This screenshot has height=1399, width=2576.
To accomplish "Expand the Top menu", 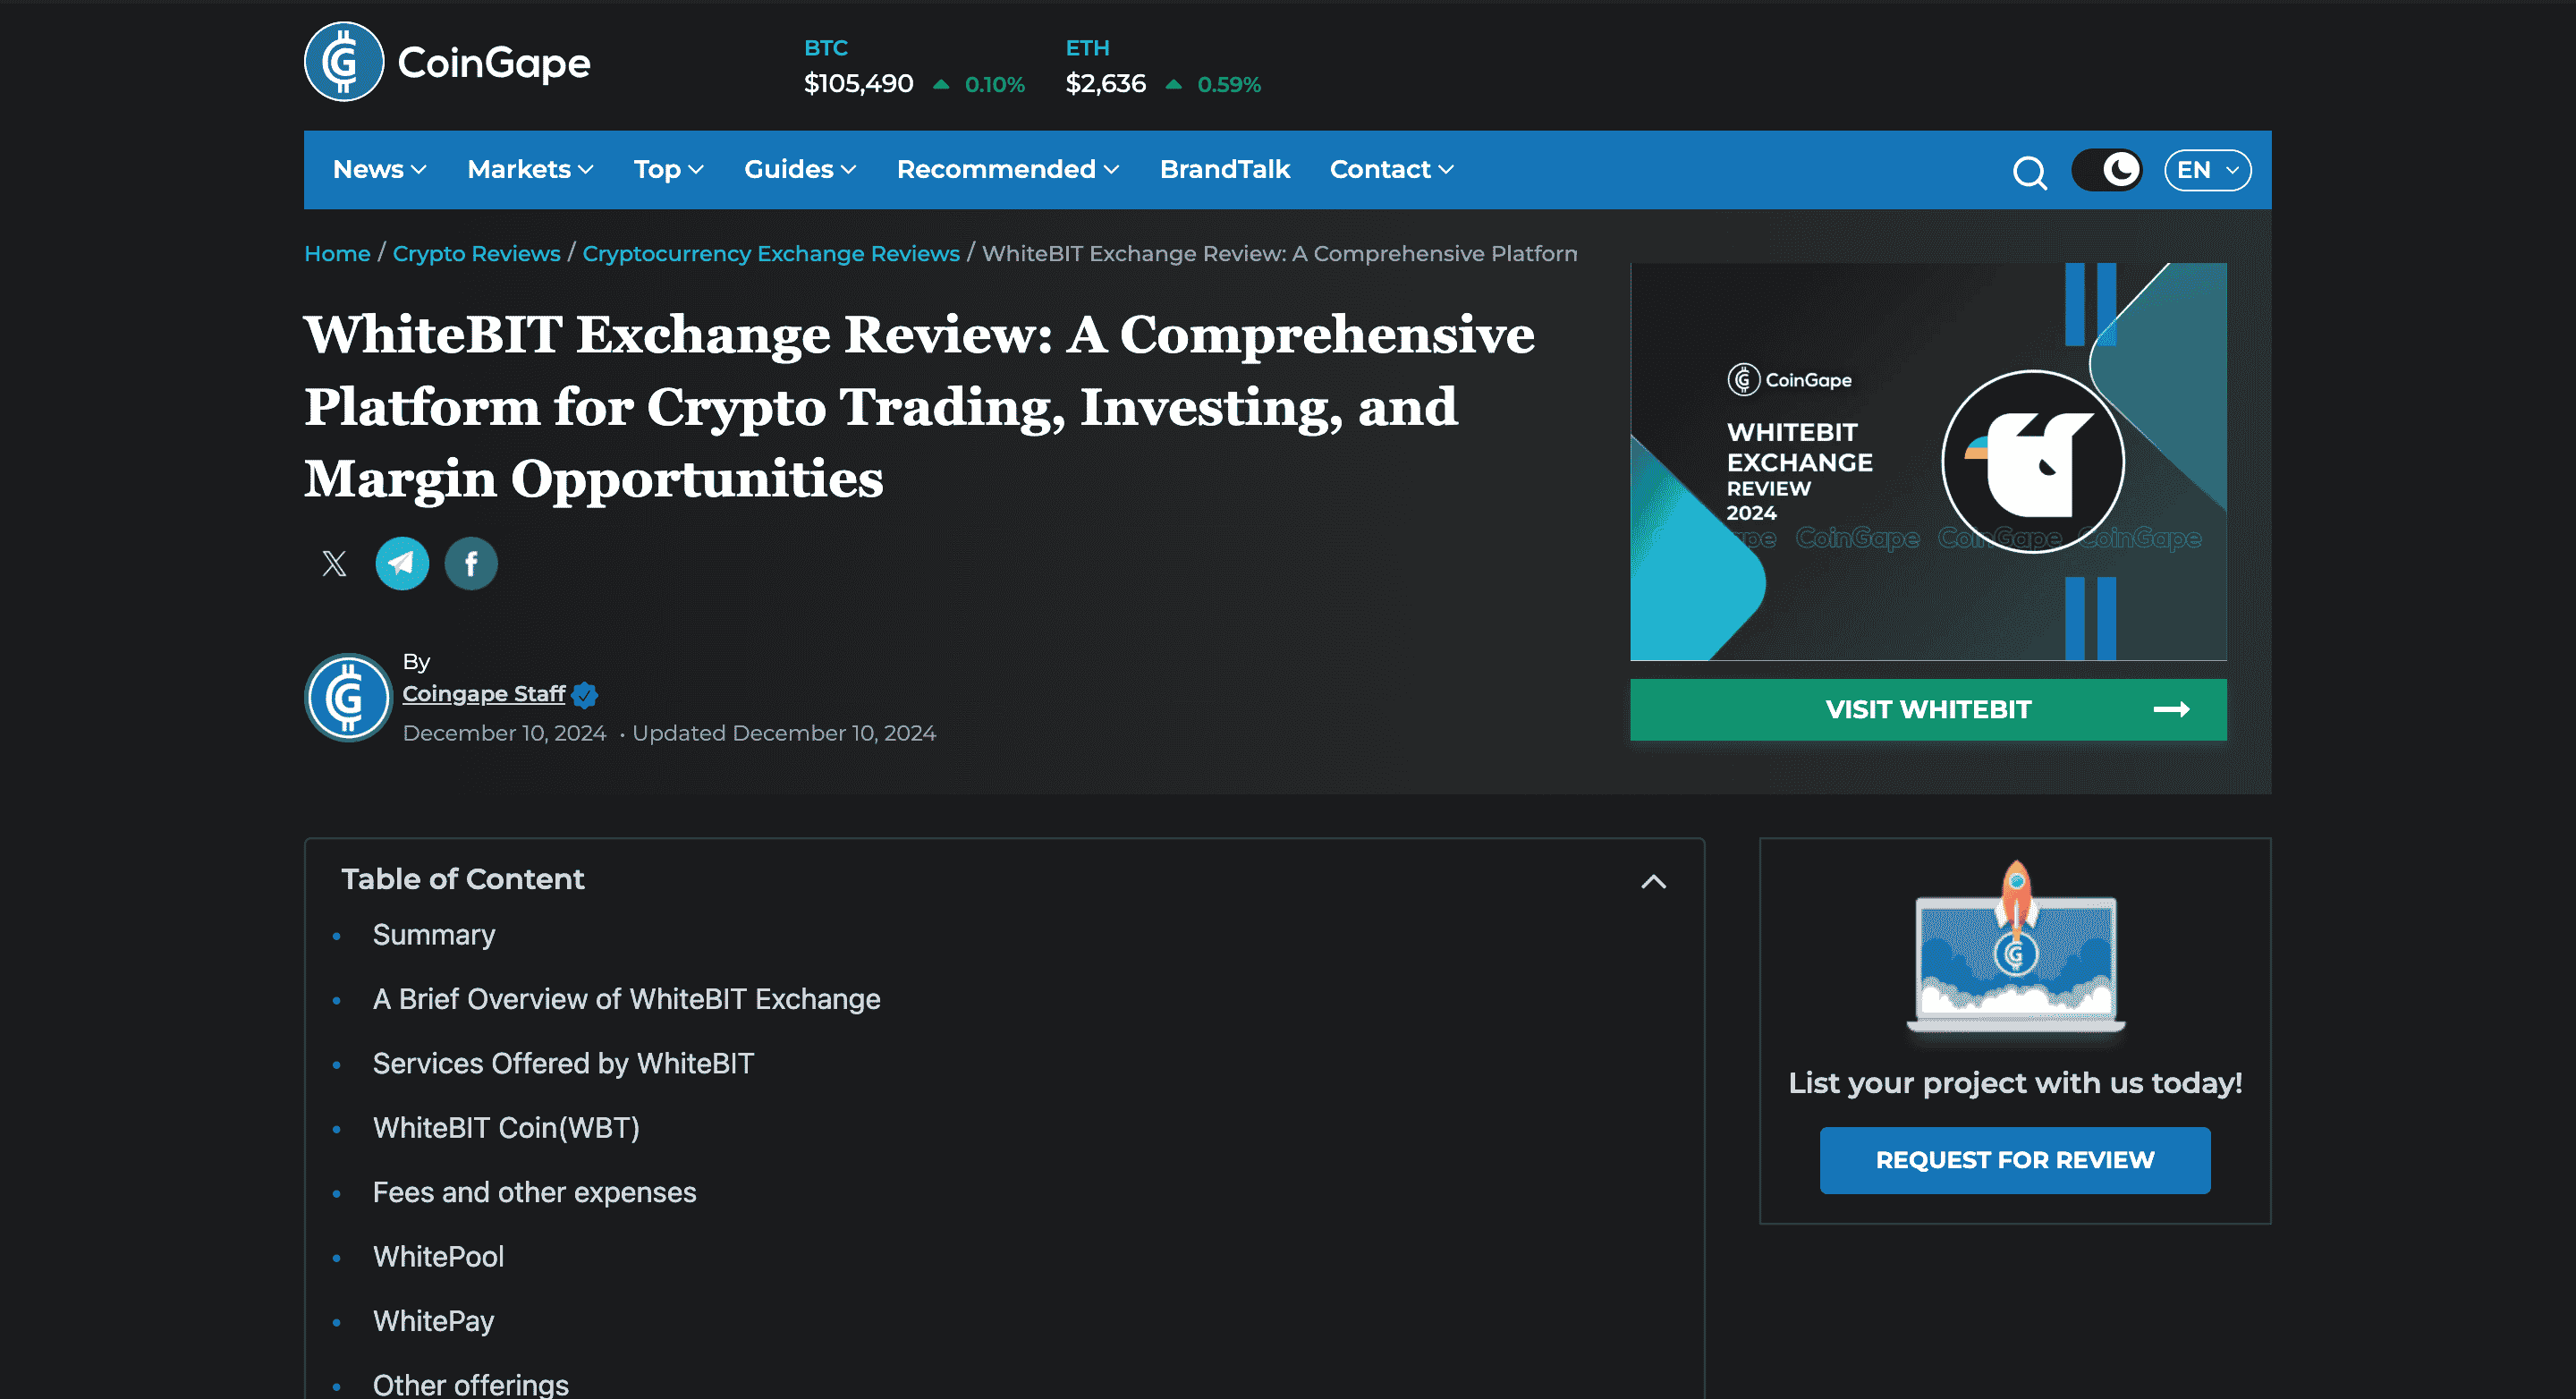I will [669, 169].
